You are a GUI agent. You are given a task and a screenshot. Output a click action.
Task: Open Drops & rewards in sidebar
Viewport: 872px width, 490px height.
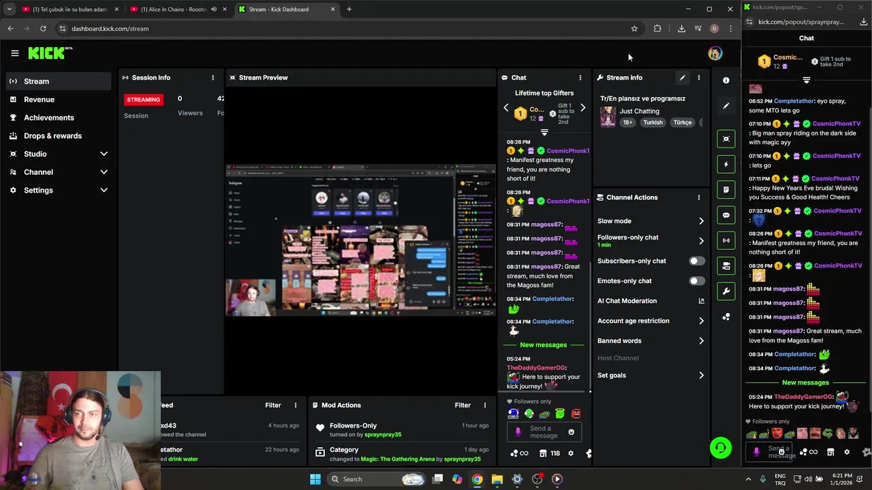[x=59, y=135]
